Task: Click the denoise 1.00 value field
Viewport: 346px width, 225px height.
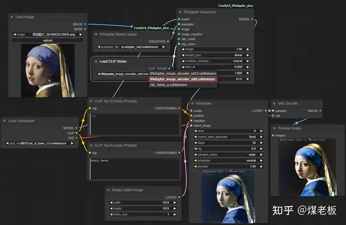Action: [228, 166]
